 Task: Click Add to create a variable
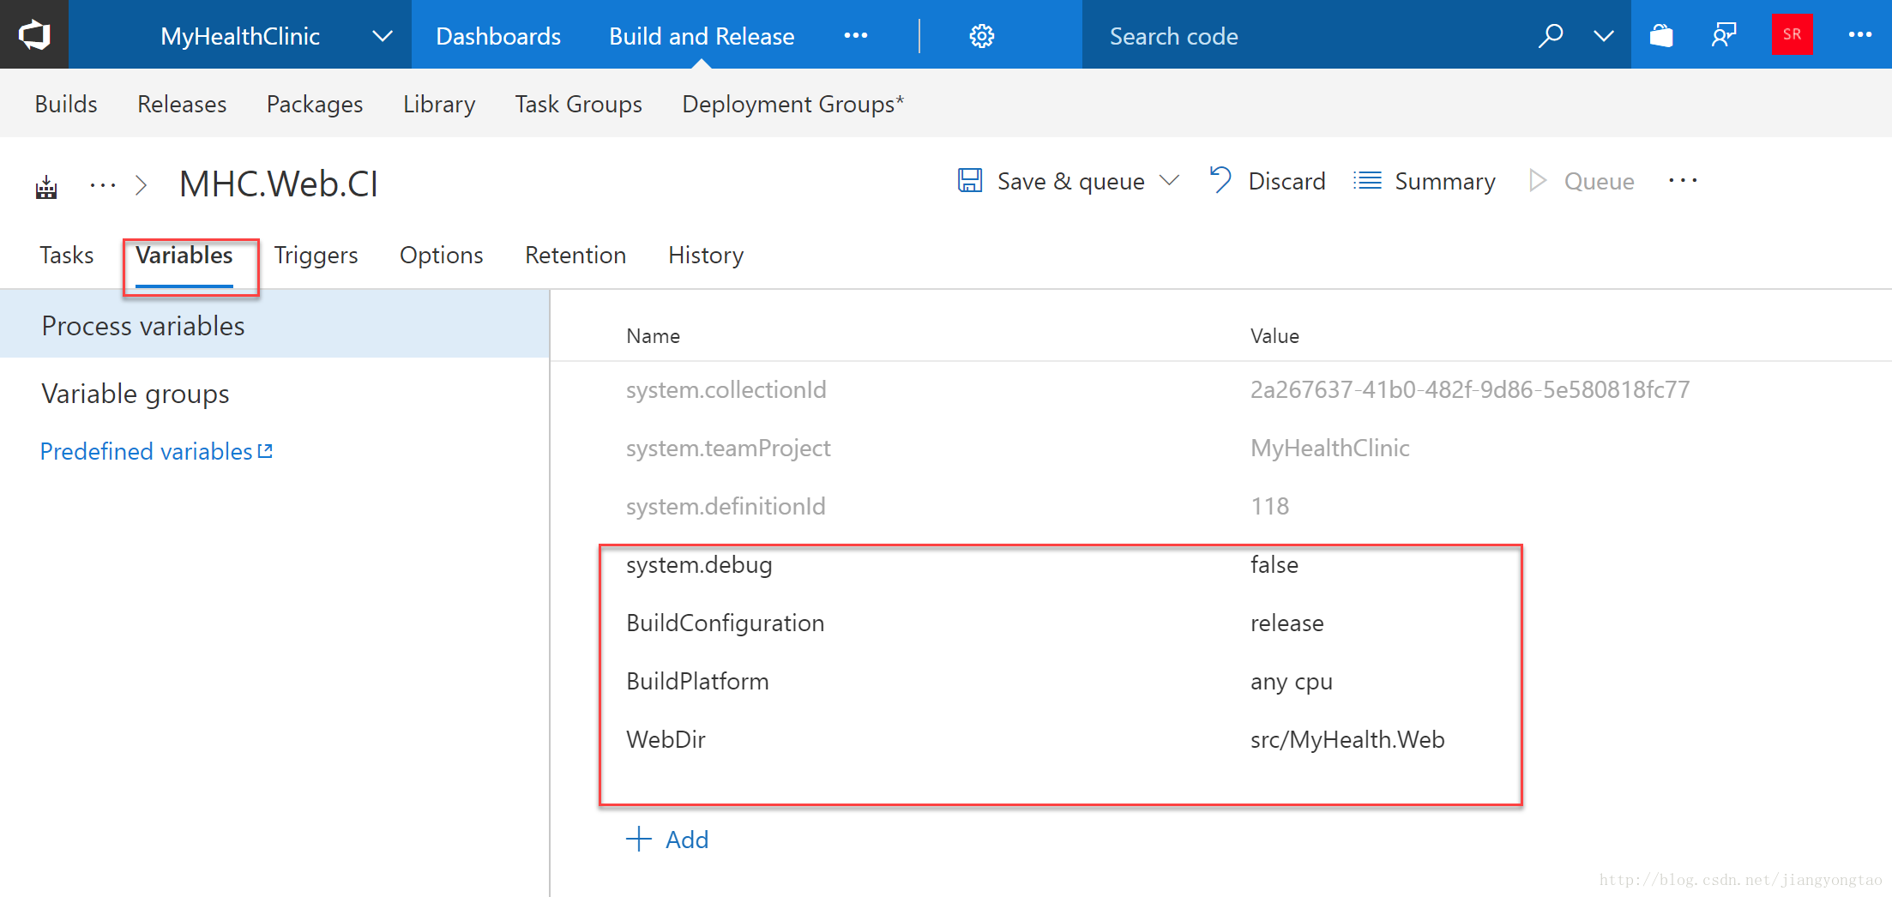667,839
